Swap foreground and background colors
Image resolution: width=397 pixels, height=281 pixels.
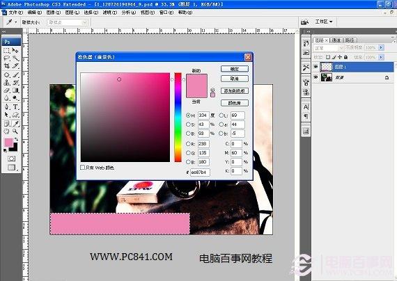click(16, 139)
